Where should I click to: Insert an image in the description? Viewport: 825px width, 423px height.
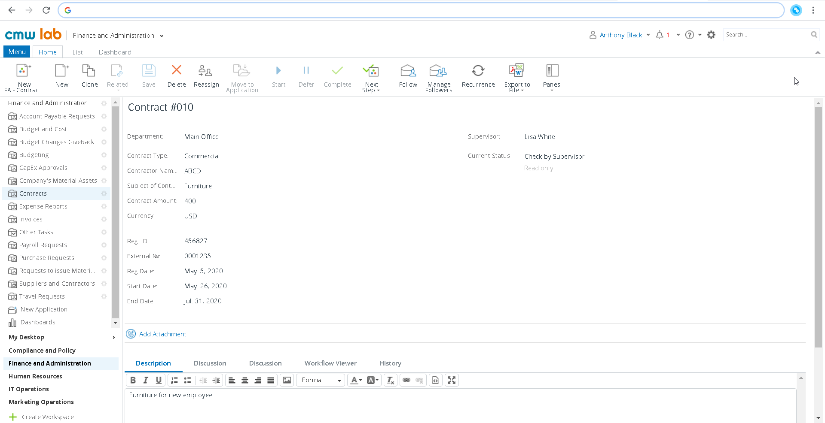pos(287,380)
